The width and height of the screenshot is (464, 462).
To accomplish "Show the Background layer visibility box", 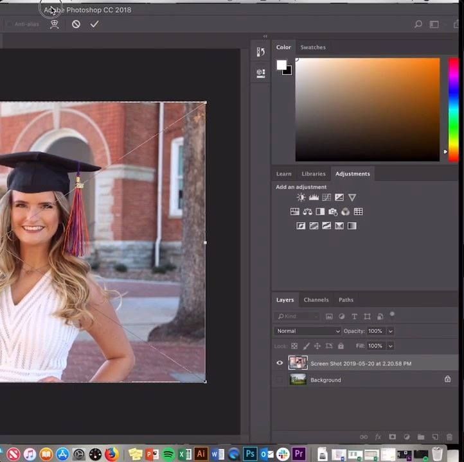I will pos(280,380).
